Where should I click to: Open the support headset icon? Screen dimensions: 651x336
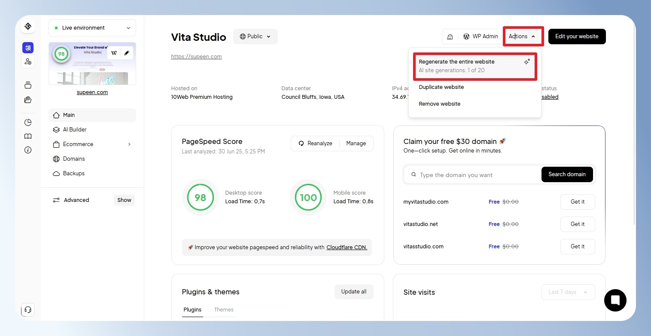click(x=28, y=310)
